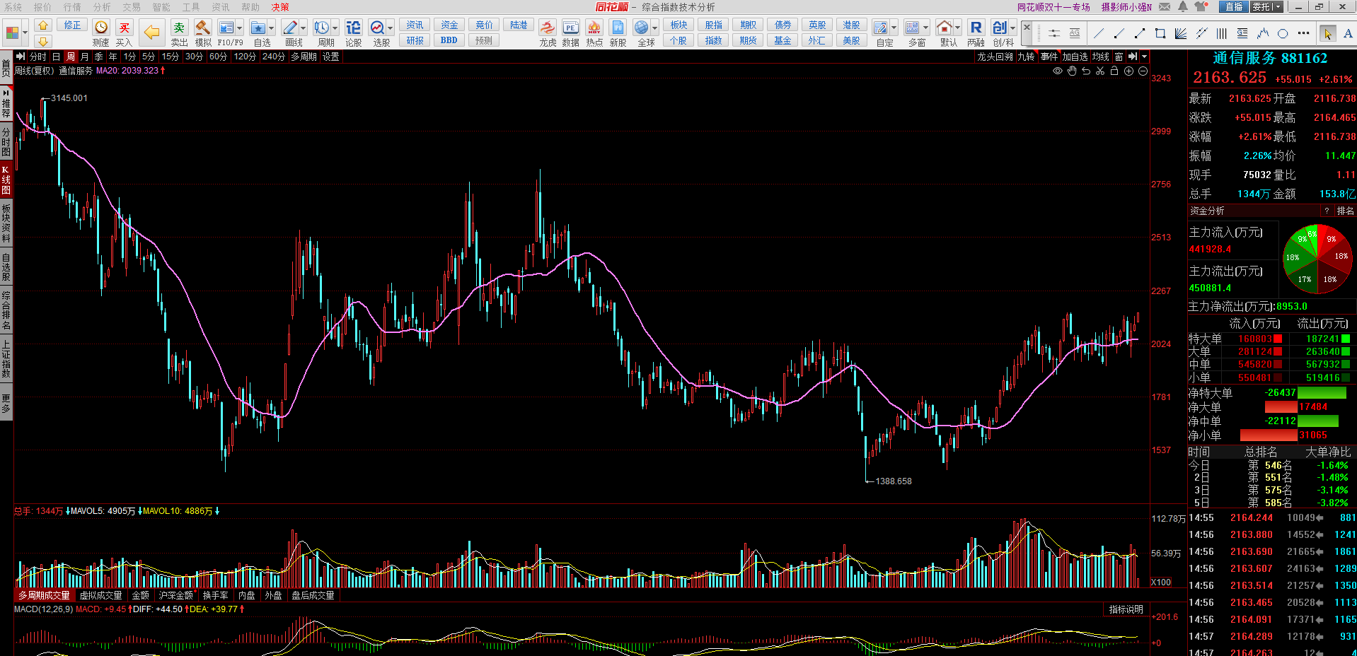Click the hand pan tool above chart
Viewport: 1357px width, 656px height.
(x=1072, y=71)
